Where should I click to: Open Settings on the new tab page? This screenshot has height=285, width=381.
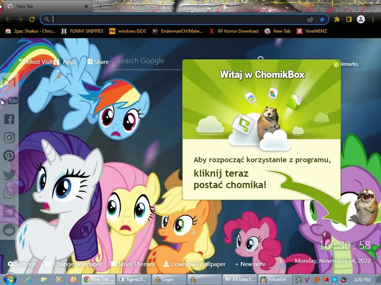(22, 264)
